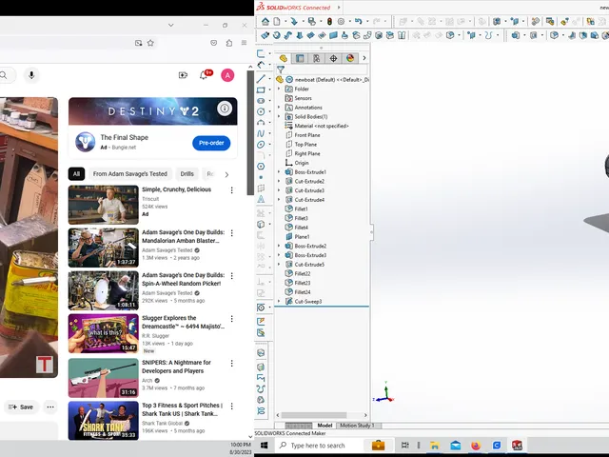The height and width of the screenshot is (457, 609).
Task: Select the 'All' filter chip
Action: [x=76, y=173]
